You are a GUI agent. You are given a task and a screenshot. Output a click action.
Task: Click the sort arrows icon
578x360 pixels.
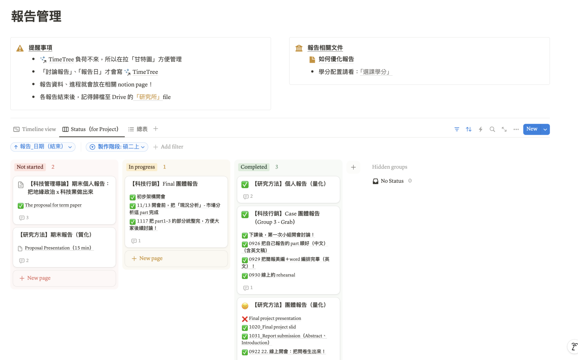(x=468, y=129)
